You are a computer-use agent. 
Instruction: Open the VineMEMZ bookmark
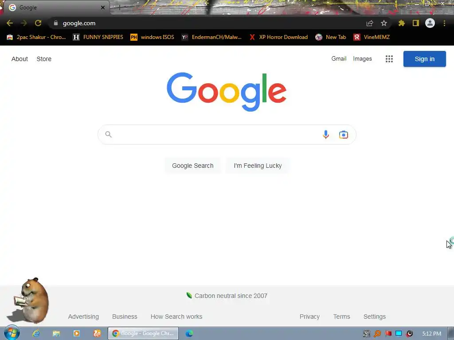point(372,37)
